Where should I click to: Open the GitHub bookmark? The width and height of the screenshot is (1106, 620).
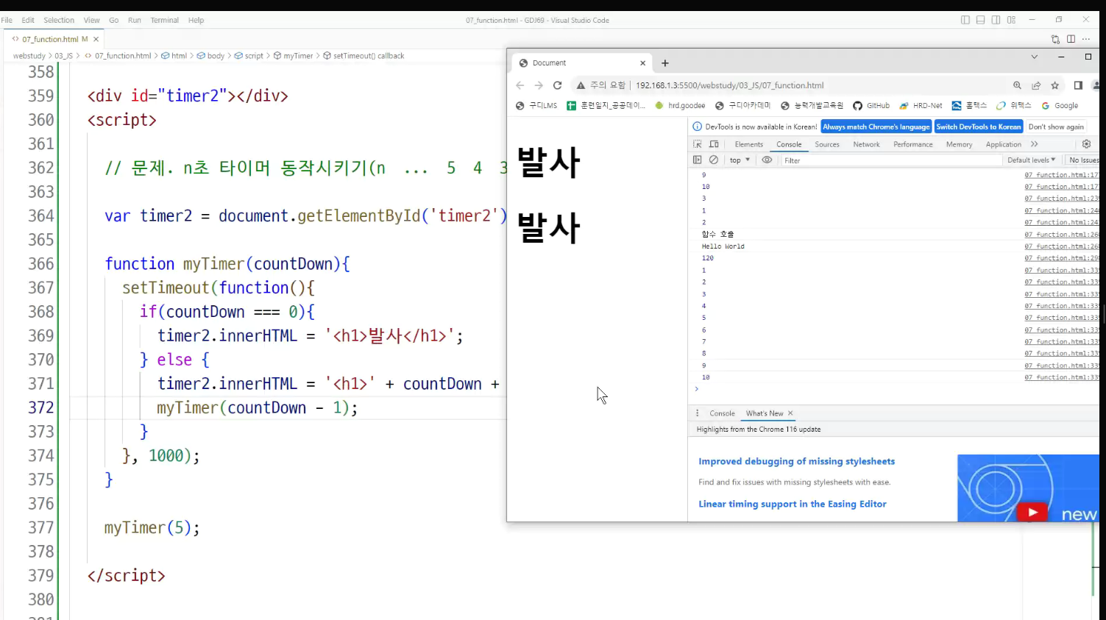click(x=871, y=106)
